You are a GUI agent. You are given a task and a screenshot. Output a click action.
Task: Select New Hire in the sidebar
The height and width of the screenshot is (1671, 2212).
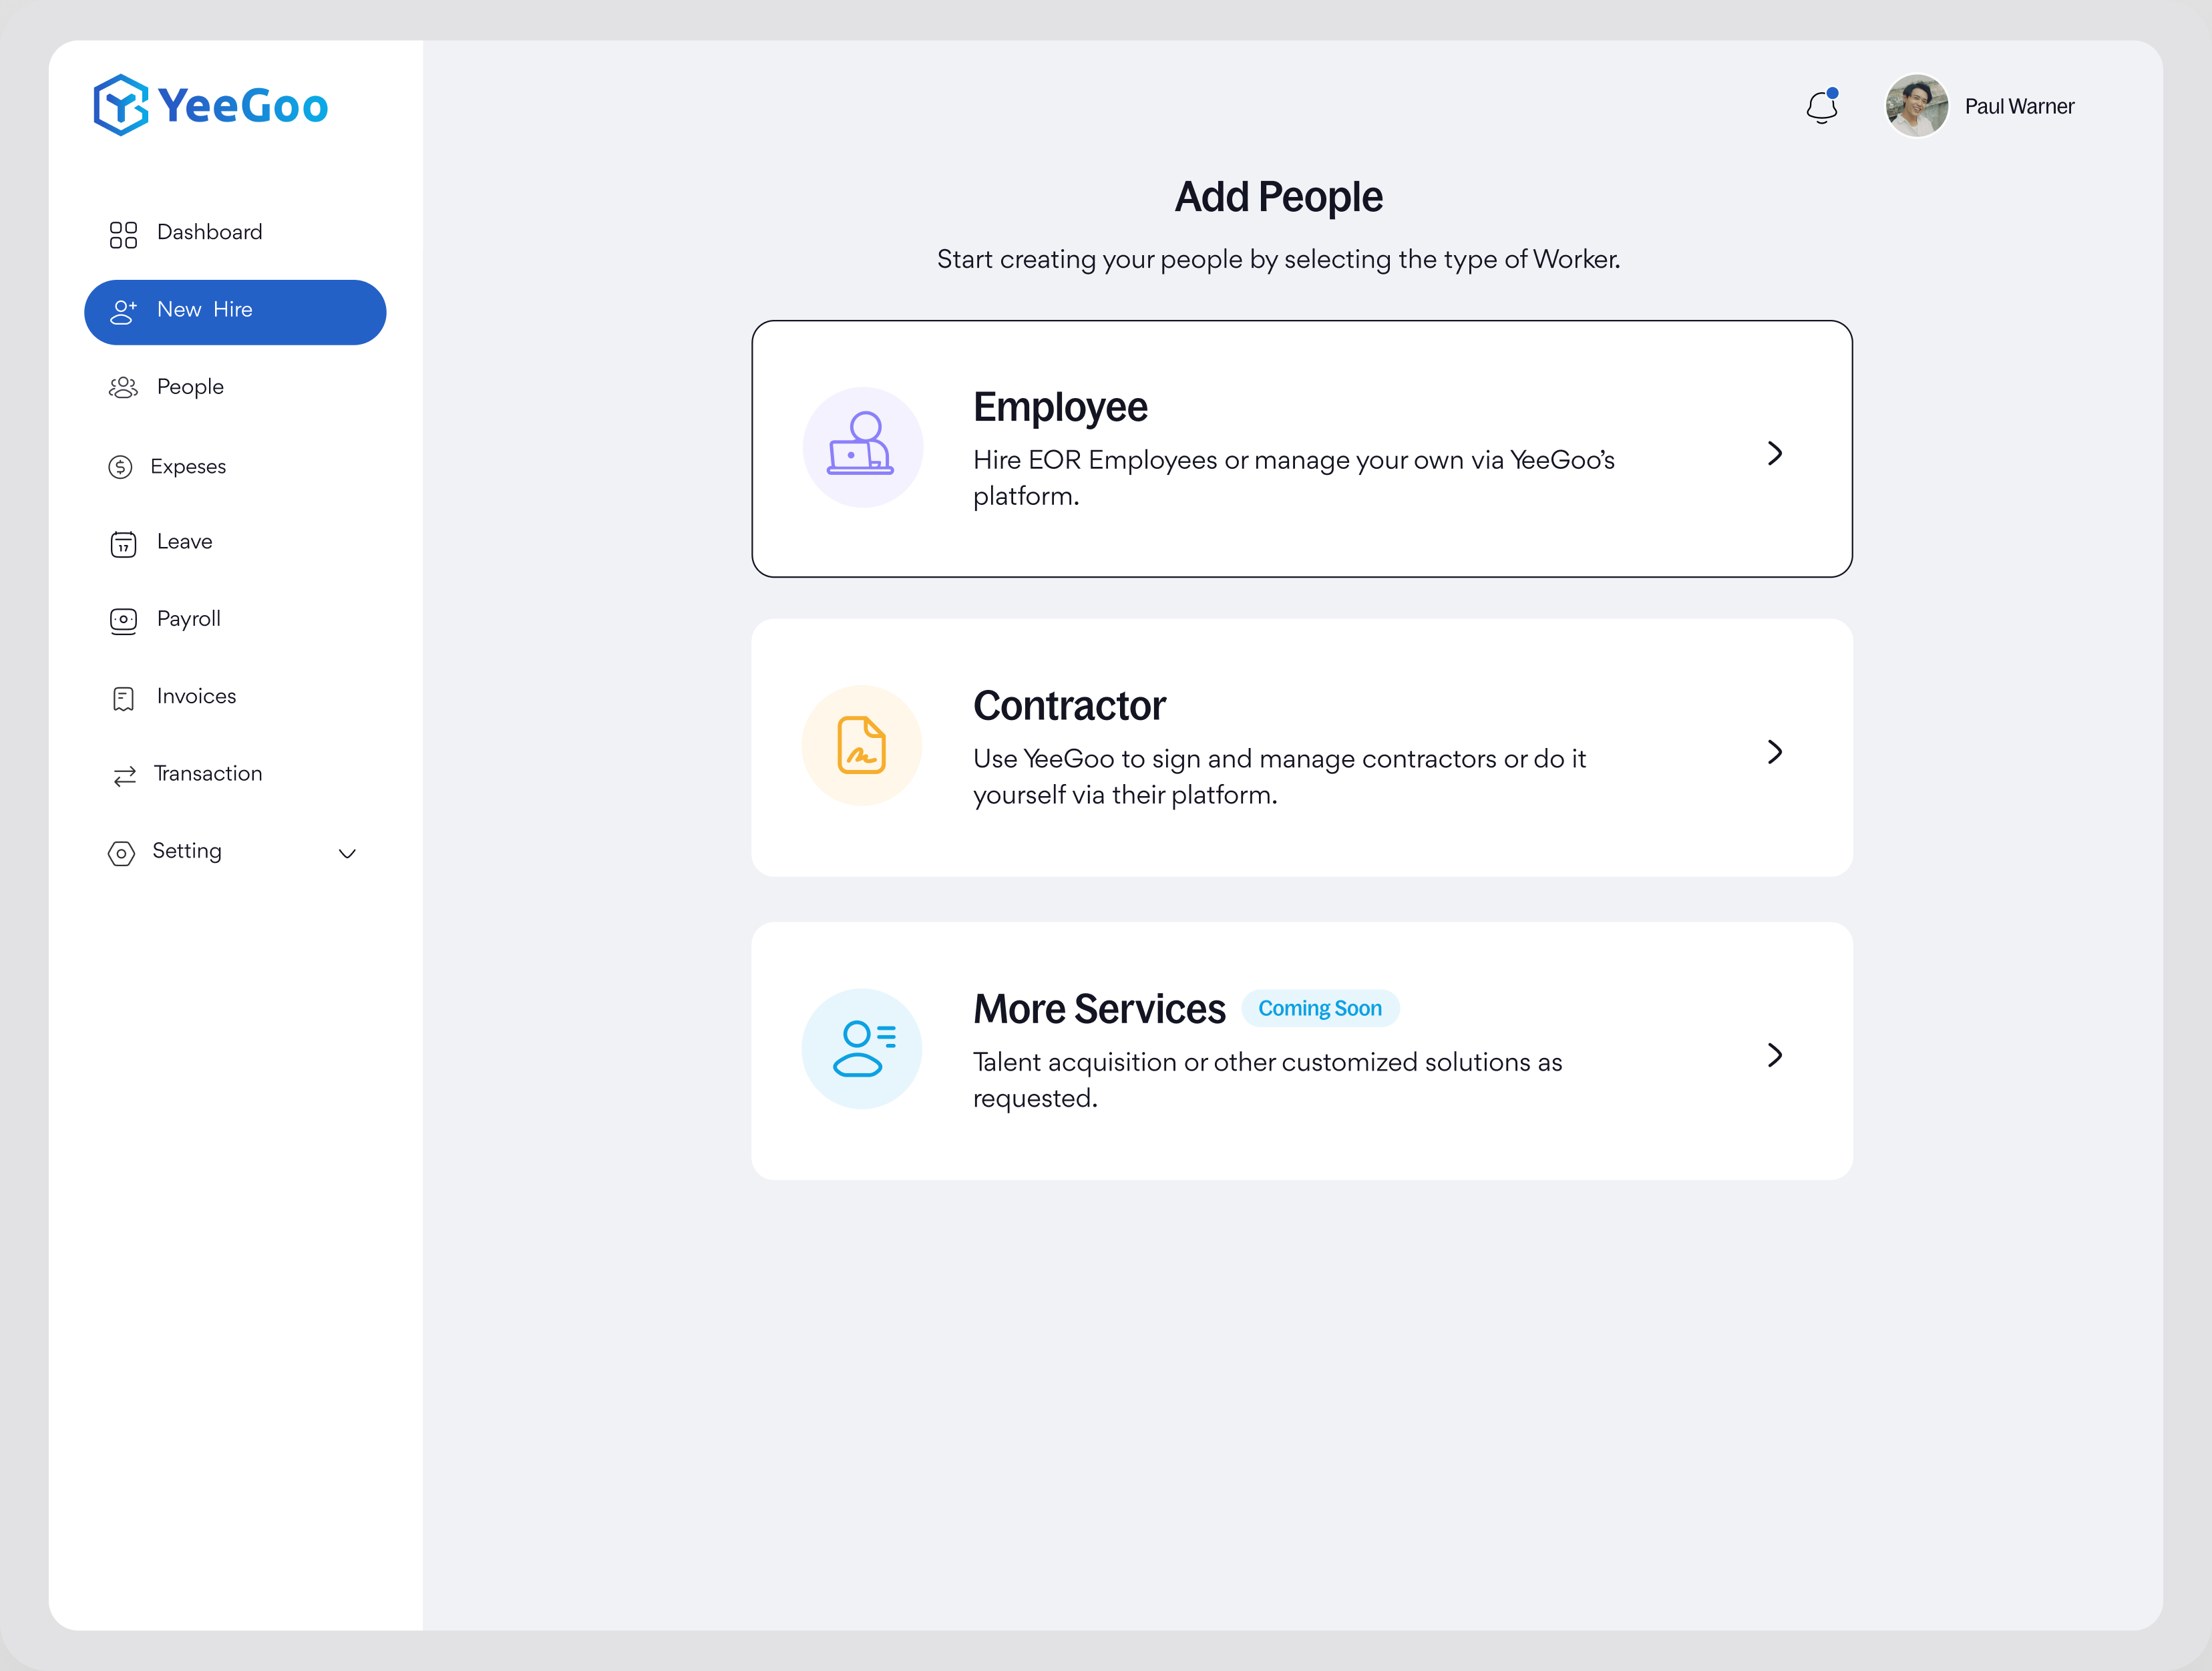point(235,312)
